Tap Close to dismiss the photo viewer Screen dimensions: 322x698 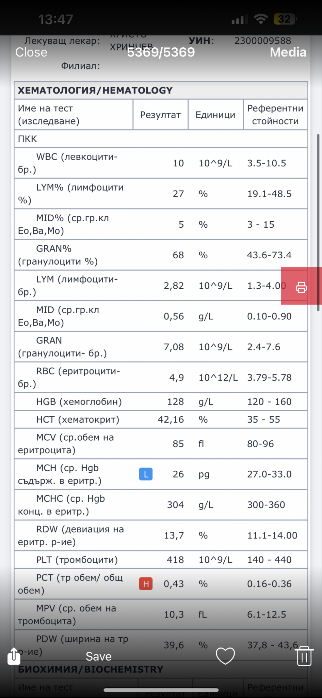click(x=31, y=52)
